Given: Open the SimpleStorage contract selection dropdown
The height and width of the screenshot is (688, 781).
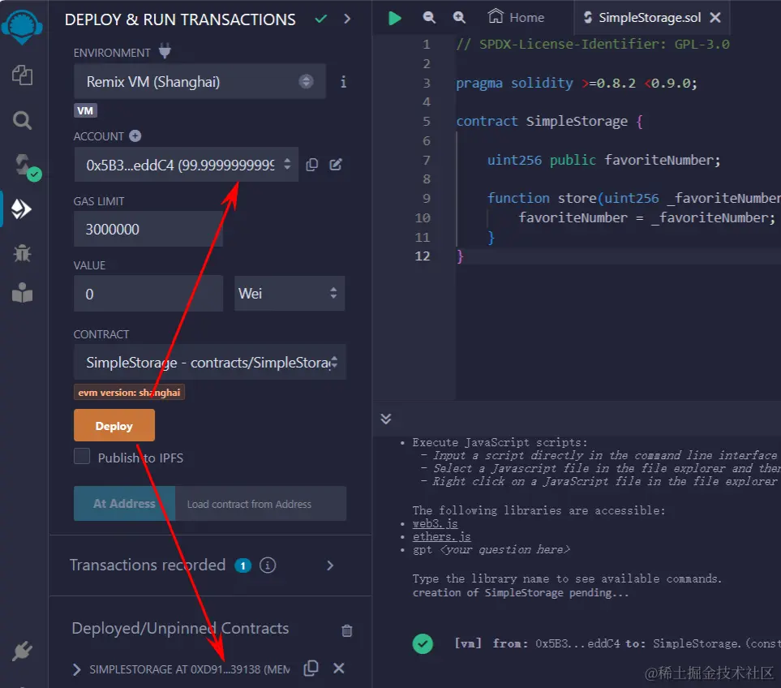Looking at the screenshot, I should point(210,362).
